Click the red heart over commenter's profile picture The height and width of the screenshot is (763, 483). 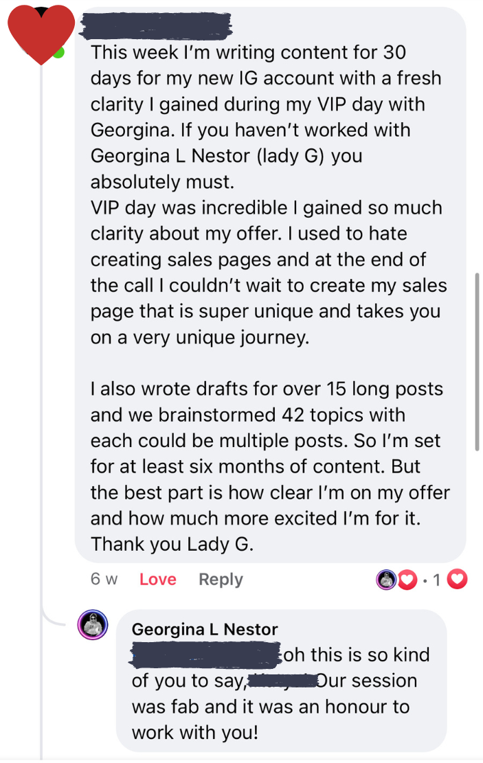pyautogui.click(x=41, y=34)
